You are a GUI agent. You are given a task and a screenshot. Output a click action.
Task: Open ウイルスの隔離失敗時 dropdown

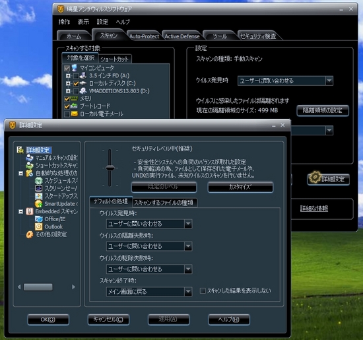coord(188,246)
